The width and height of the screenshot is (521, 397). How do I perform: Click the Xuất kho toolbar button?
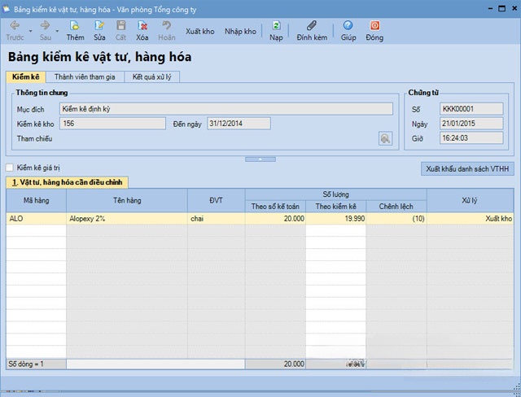[x=200, y=31]
